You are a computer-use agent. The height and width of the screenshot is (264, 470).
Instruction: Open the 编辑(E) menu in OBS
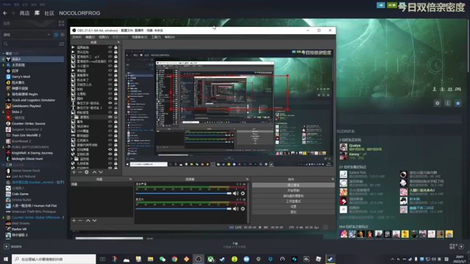(90, 37)
